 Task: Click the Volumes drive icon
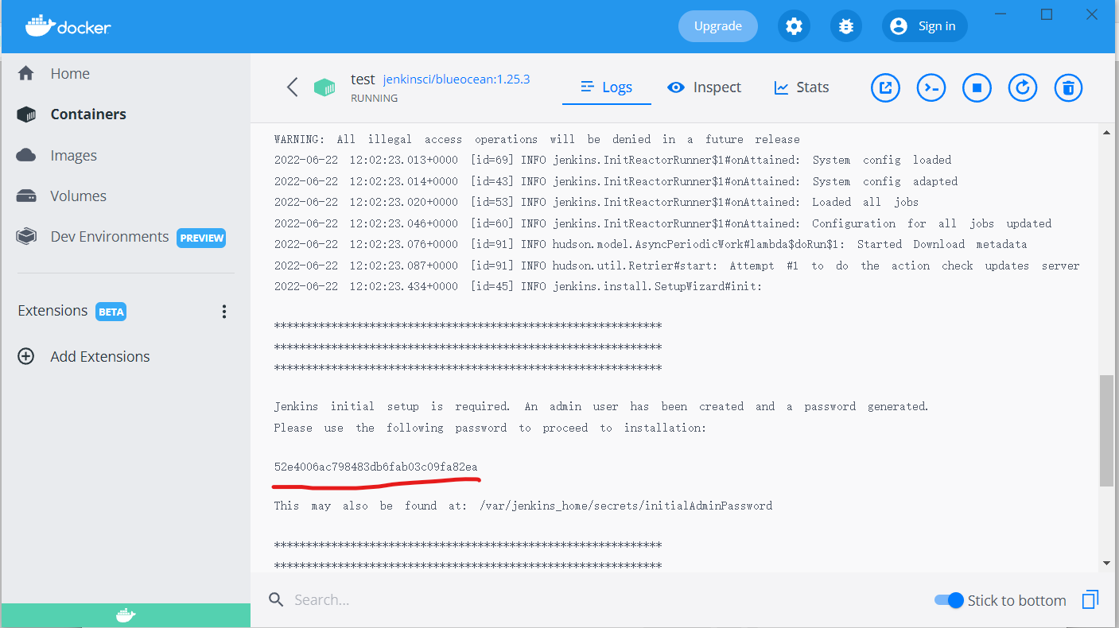click(26, 196)
